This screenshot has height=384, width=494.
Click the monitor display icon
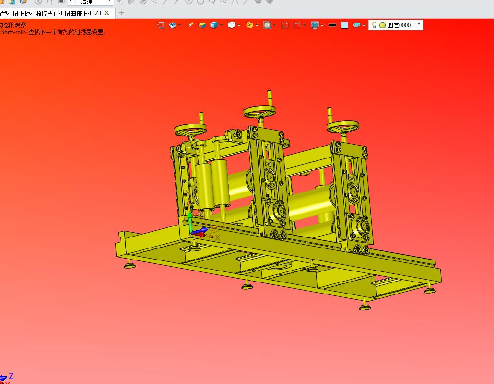(x=315, y=25)
